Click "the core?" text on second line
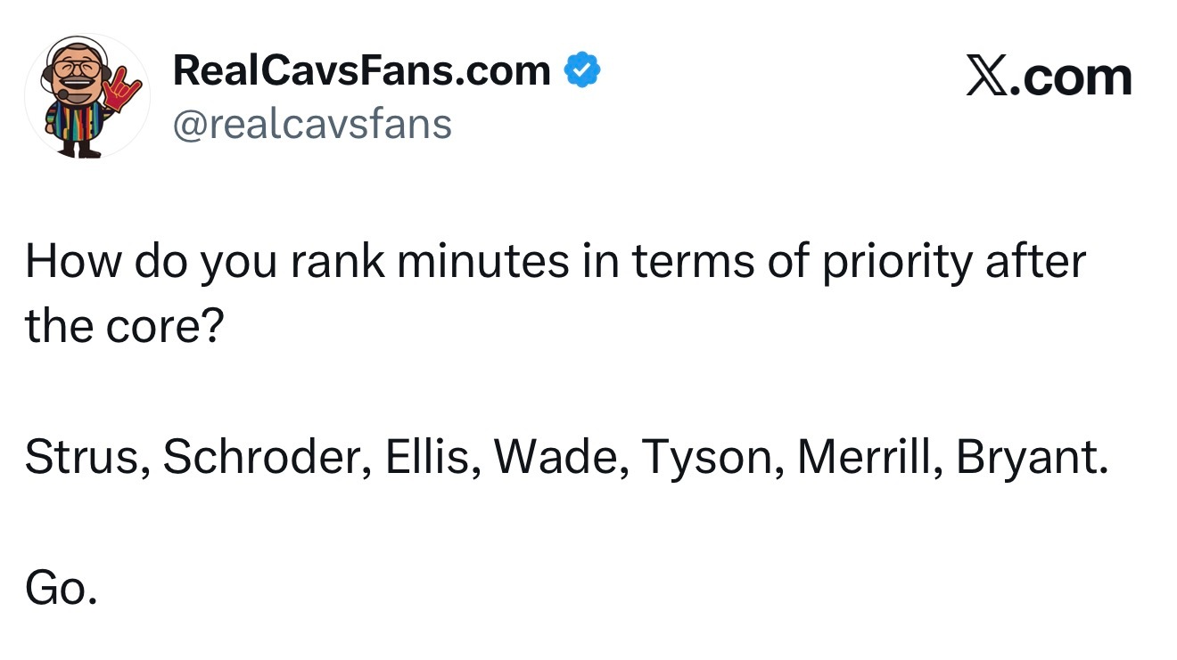This screenshot has width=1177, height=660. (123, 328)
